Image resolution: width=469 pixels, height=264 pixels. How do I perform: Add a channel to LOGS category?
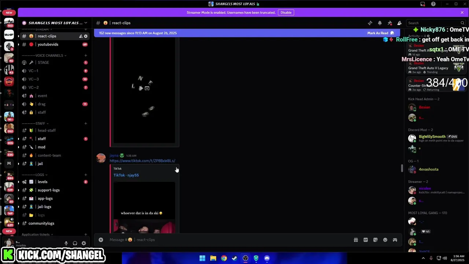point(86,175)
